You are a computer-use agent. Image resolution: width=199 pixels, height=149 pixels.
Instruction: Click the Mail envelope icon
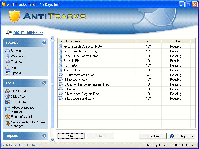coord(8,67)
